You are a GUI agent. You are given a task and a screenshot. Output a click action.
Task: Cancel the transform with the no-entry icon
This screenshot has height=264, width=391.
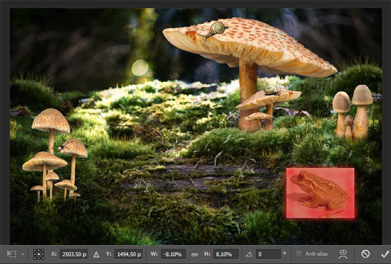point(365,254)
